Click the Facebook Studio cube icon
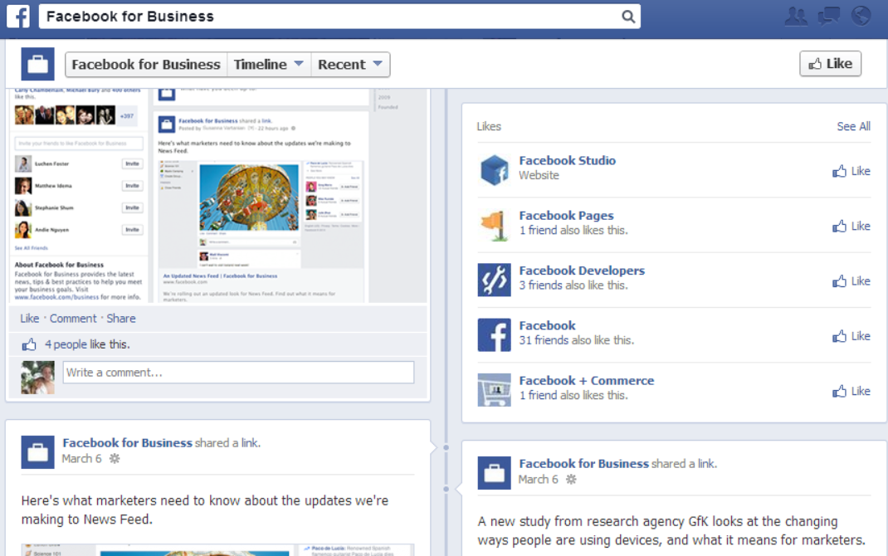The height and width of the screenshot is (556, 888). coord(494,170)
